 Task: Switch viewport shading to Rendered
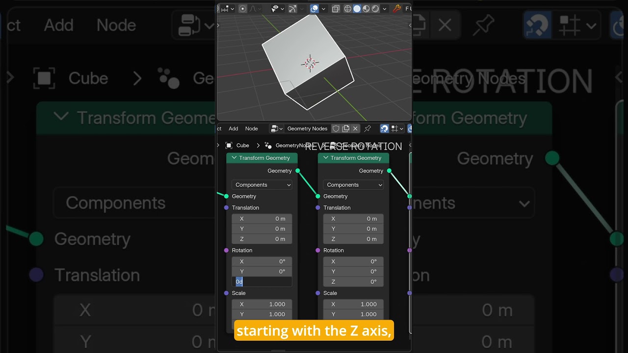(x=375, y=9)
